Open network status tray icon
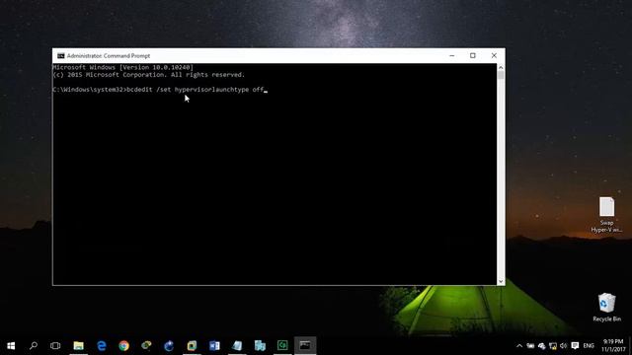The height and width of the screenshot is (355, 632). pyautogui.click(x=553, y=346)
